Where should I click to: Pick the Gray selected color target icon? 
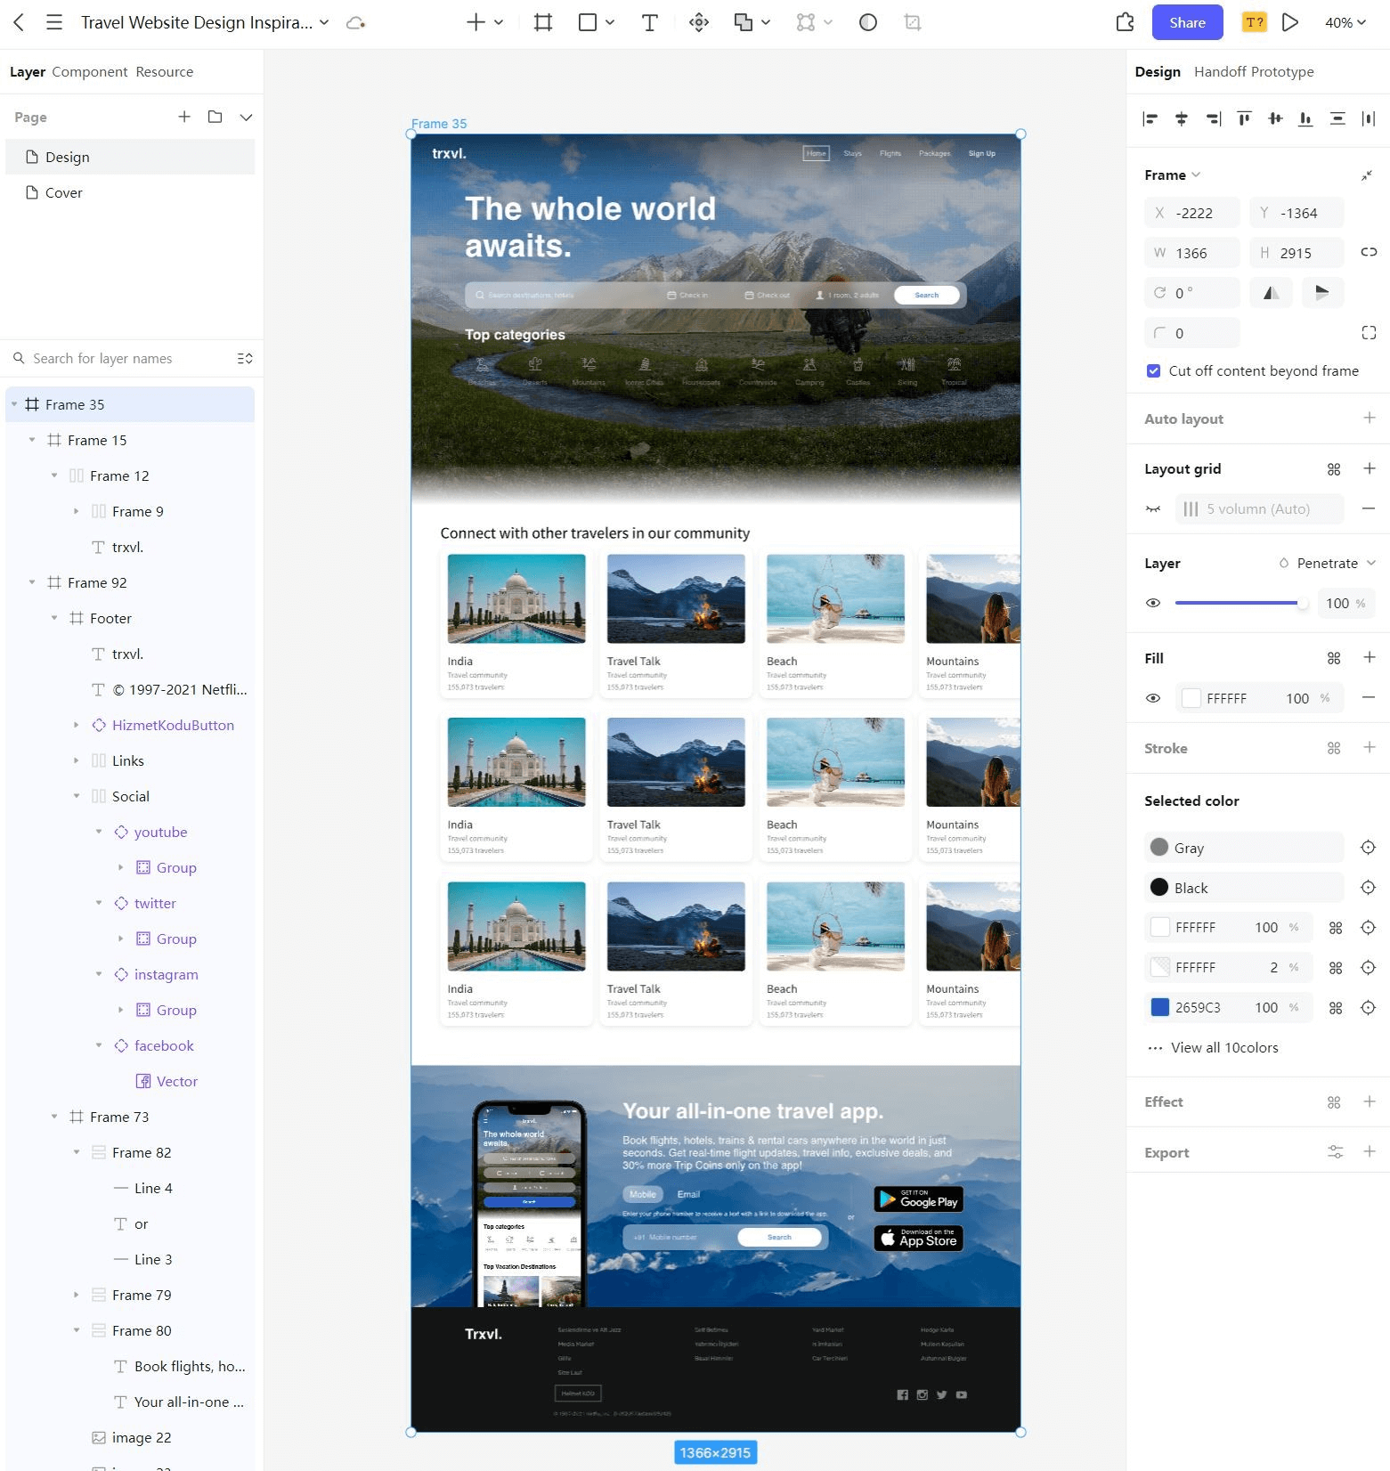(1369, 848)
